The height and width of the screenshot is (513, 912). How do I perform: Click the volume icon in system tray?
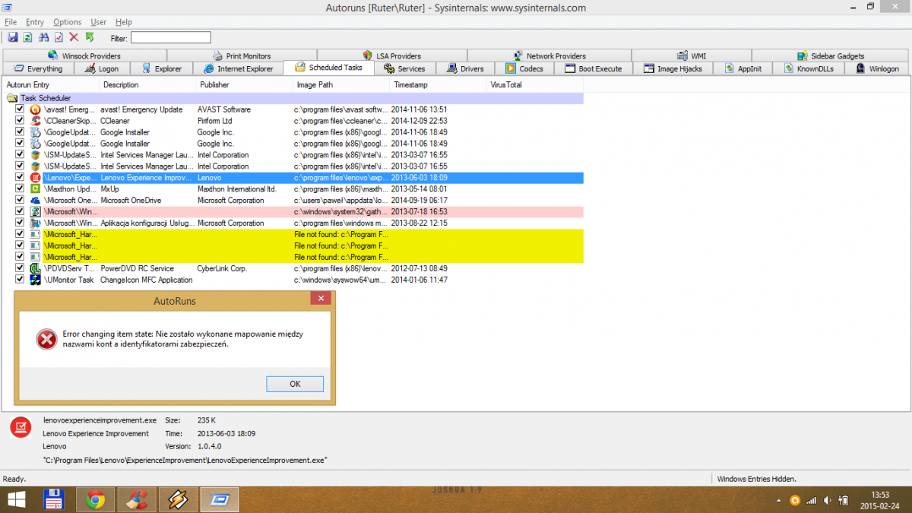(x=827, y=500)
